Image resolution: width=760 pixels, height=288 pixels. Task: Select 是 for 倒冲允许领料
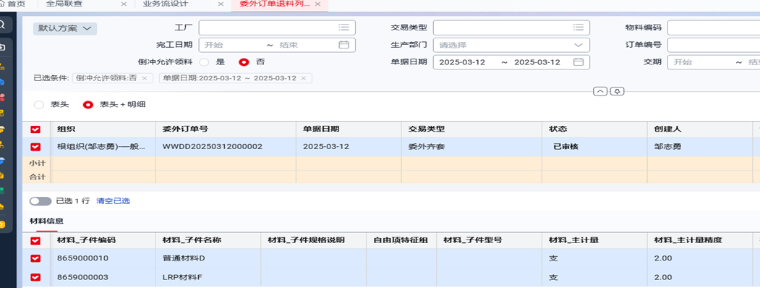[x=205, y=62]
